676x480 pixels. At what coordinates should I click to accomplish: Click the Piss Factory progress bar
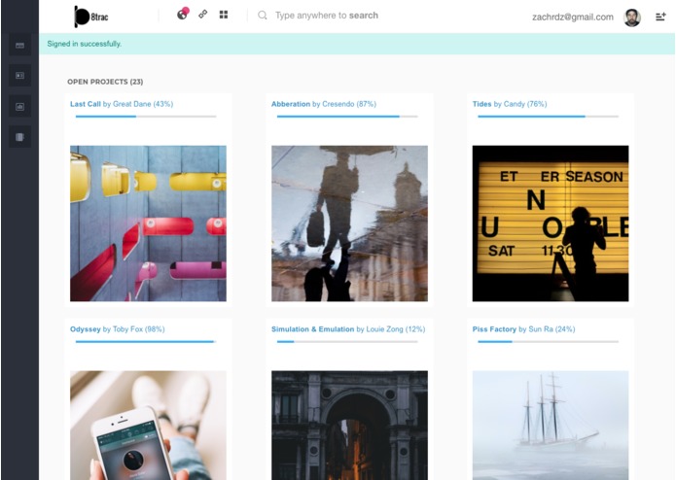click(x=548, y=341)
